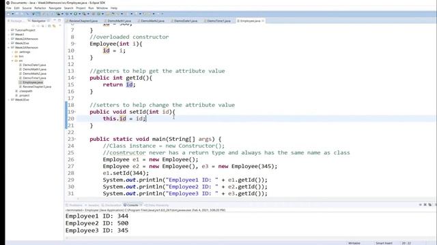Open the Project menu
Viewport: 437px width, 245px height.
pos(81,8)
